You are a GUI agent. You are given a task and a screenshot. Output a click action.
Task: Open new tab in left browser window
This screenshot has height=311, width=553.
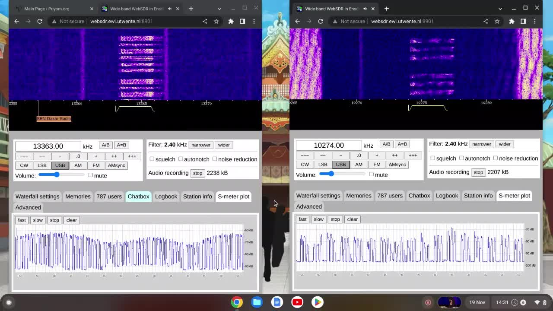pos(191,9)
